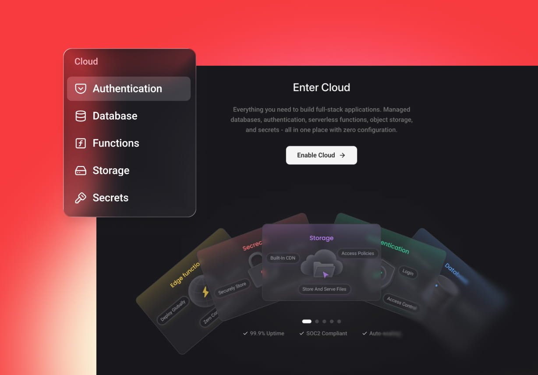Viewport: 538px width, 375px height.
Task: Click the Secrets key icon
Action: coord(81,198)
